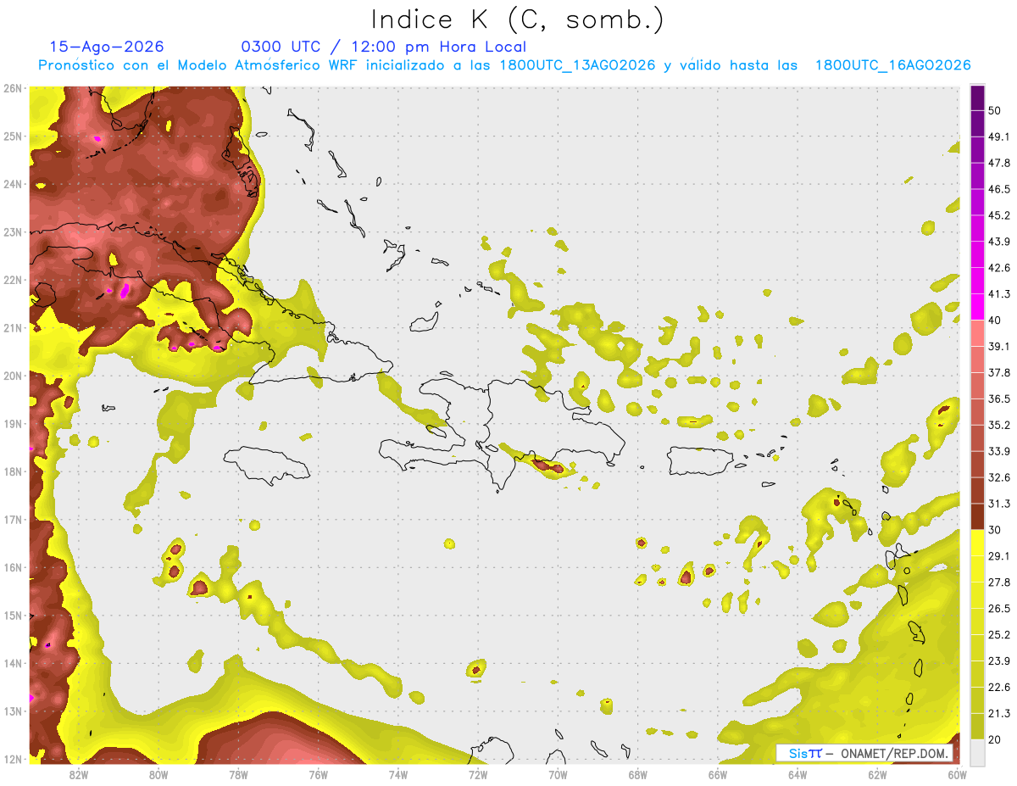Screen dimensions: 1017x786
Task: Click the '19N' latitude label
Action: 13,424
